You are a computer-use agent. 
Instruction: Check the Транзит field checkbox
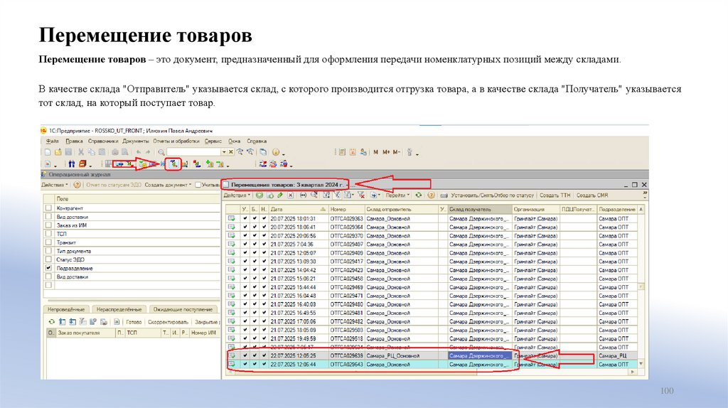(x=48, y=242)
